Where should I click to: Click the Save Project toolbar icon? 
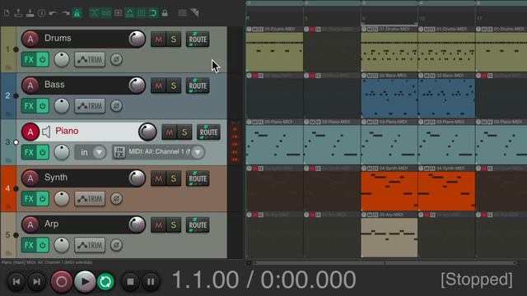pyautogui.click(x=30, y=13)
